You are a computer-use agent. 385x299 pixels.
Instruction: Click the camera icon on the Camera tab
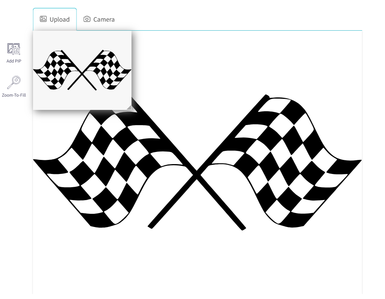[x=87, y=19]
